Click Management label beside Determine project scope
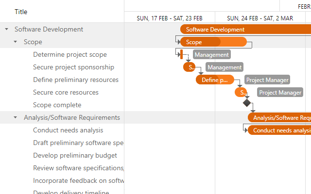The image size is (311, 194). (x=211, y=55)
